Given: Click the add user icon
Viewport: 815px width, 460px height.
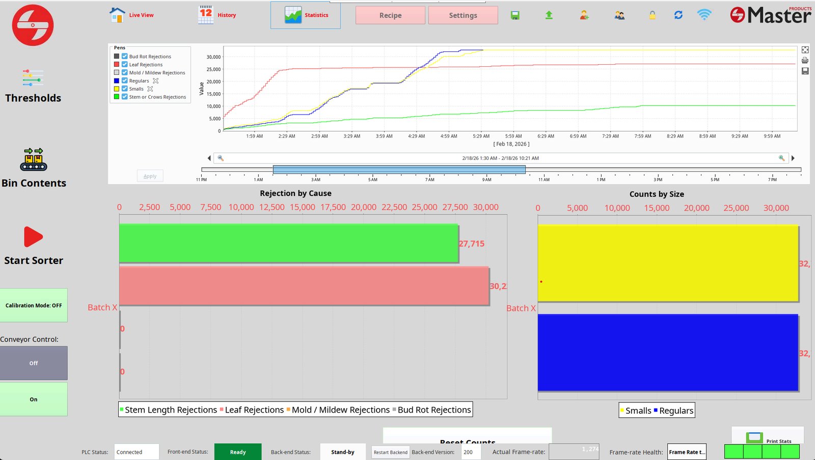Looking at the screenshot, I should click(584, 15).
